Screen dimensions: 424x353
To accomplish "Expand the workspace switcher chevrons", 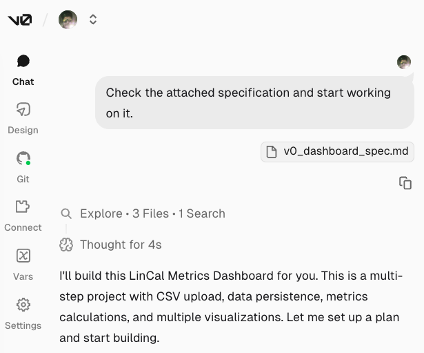I will [93, 20].
